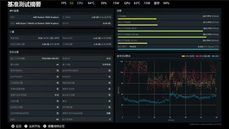229x129 pixels.
Task: Click the 粒子生成率 value 11
Action: pyautogui.click(x=110, y=119)
